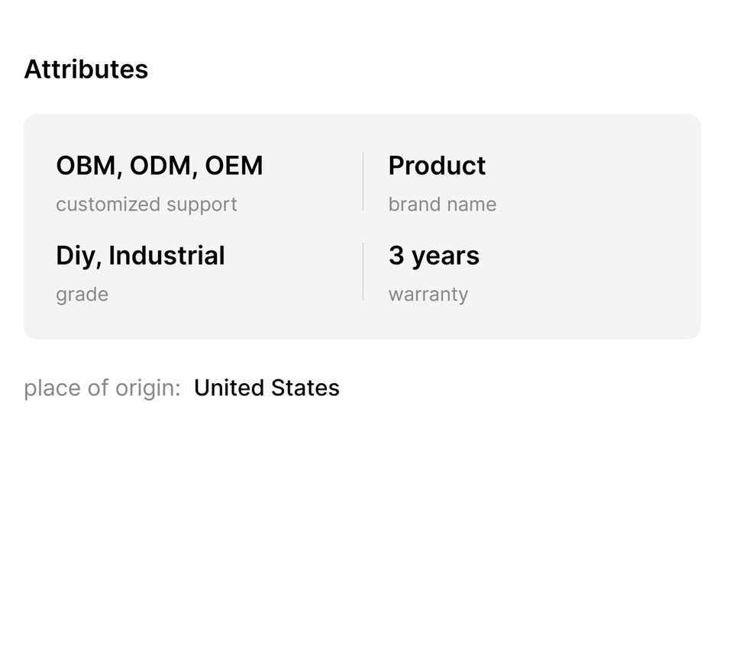Select the Industrial grade value
This screenshot has height=660, width=733.
click(166, 256)
